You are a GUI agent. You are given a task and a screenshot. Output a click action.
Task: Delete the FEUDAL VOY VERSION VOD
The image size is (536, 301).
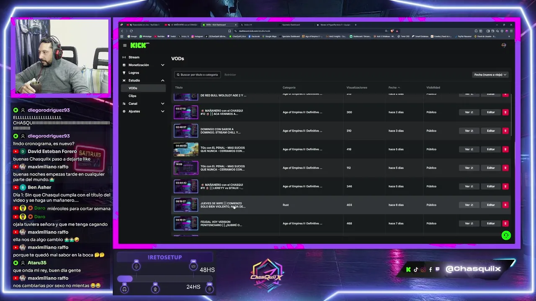(505, 223)
